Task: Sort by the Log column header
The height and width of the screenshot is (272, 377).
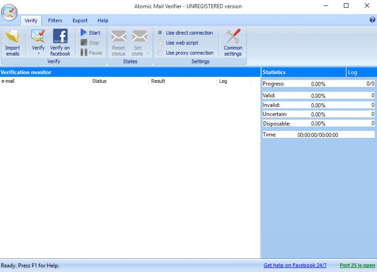Action: 234,81
